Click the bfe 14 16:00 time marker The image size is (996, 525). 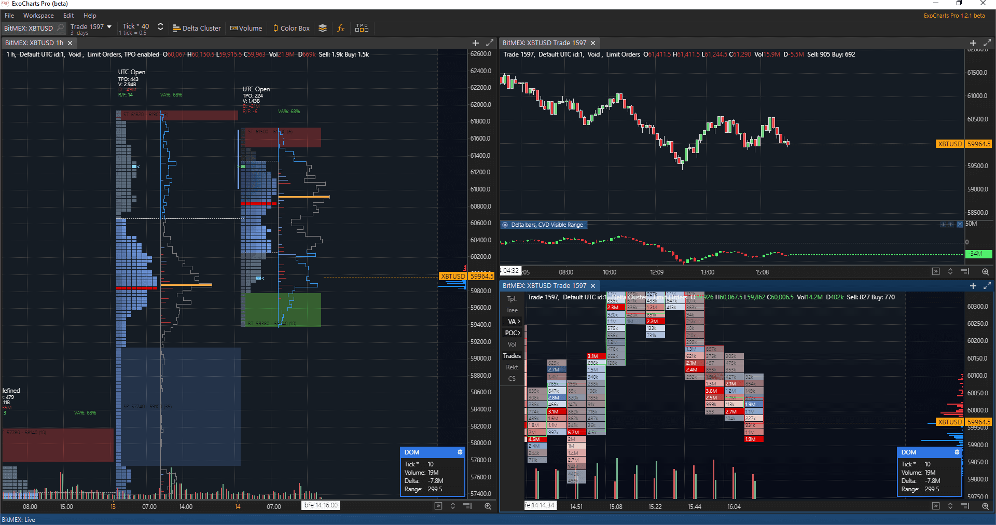point(321,505)
